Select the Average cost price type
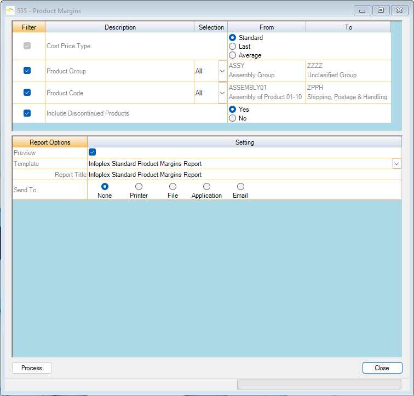 pos(232,55)
